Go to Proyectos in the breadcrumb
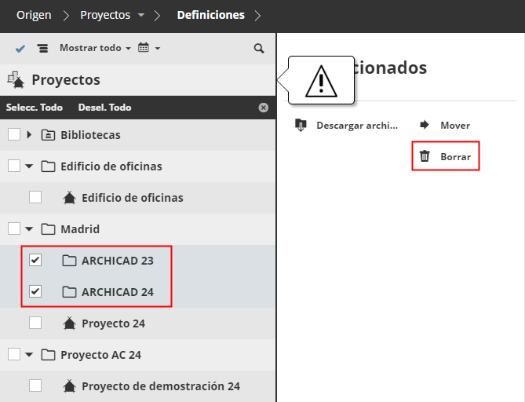This screenshot has width=525, height=402. pyautogui.click(x=105, y=15)
